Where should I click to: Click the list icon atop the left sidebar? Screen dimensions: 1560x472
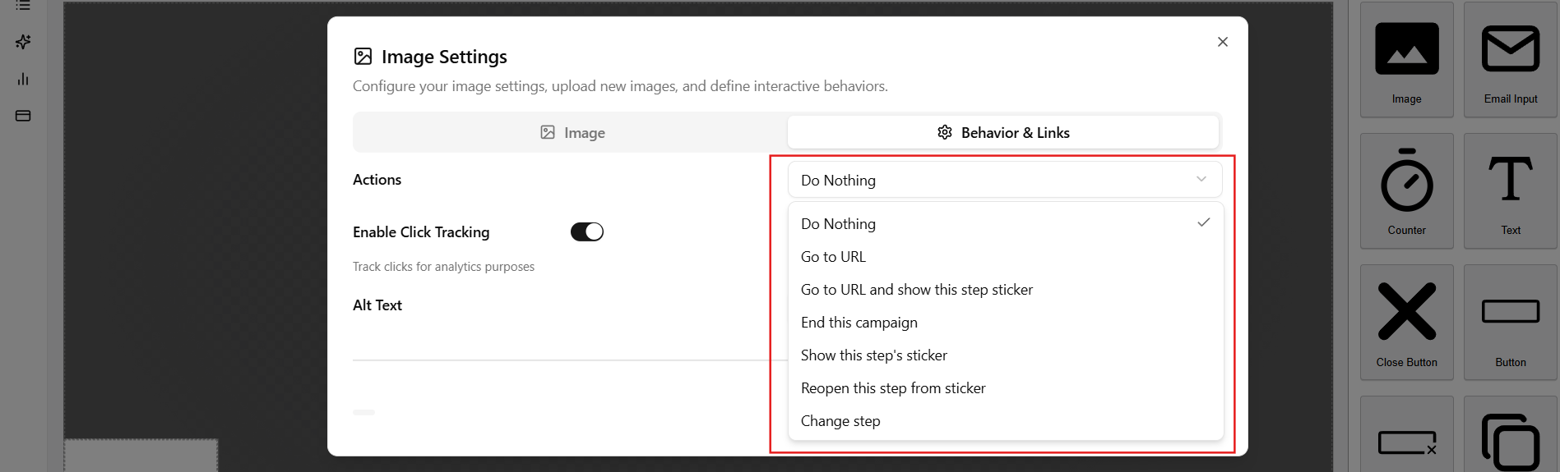coord(23,5)
